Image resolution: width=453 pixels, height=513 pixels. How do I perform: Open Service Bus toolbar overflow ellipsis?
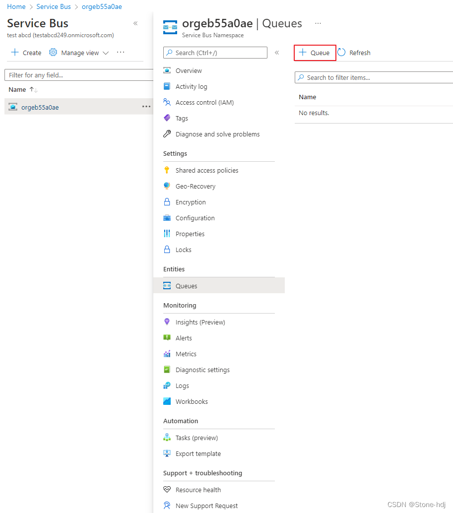point(121,53)
